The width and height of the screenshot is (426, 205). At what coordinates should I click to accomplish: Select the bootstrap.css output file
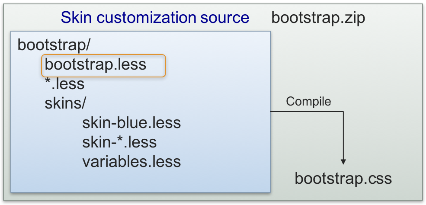343,178
